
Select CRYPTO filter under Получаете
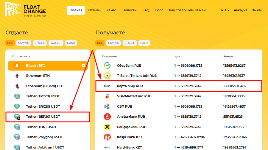click(114, 43)
